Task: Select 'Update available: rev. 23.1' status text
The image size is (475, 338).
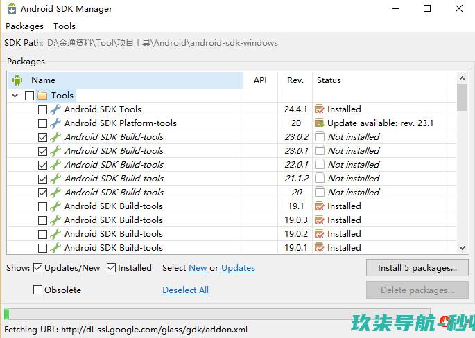Action: click(x=381, y=123)
